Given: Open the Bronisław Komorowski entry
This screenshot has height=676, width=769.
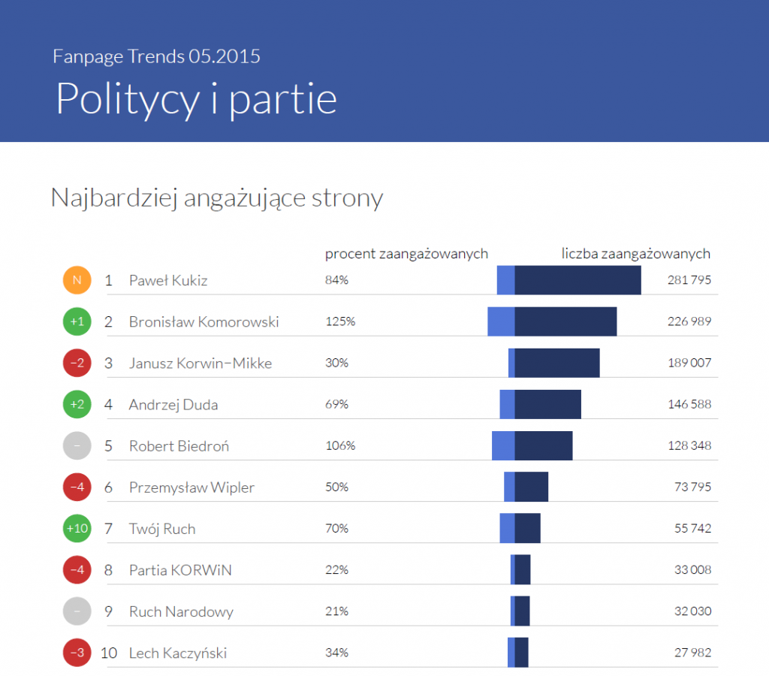Looking at the screenshot, I should (204, 322).
